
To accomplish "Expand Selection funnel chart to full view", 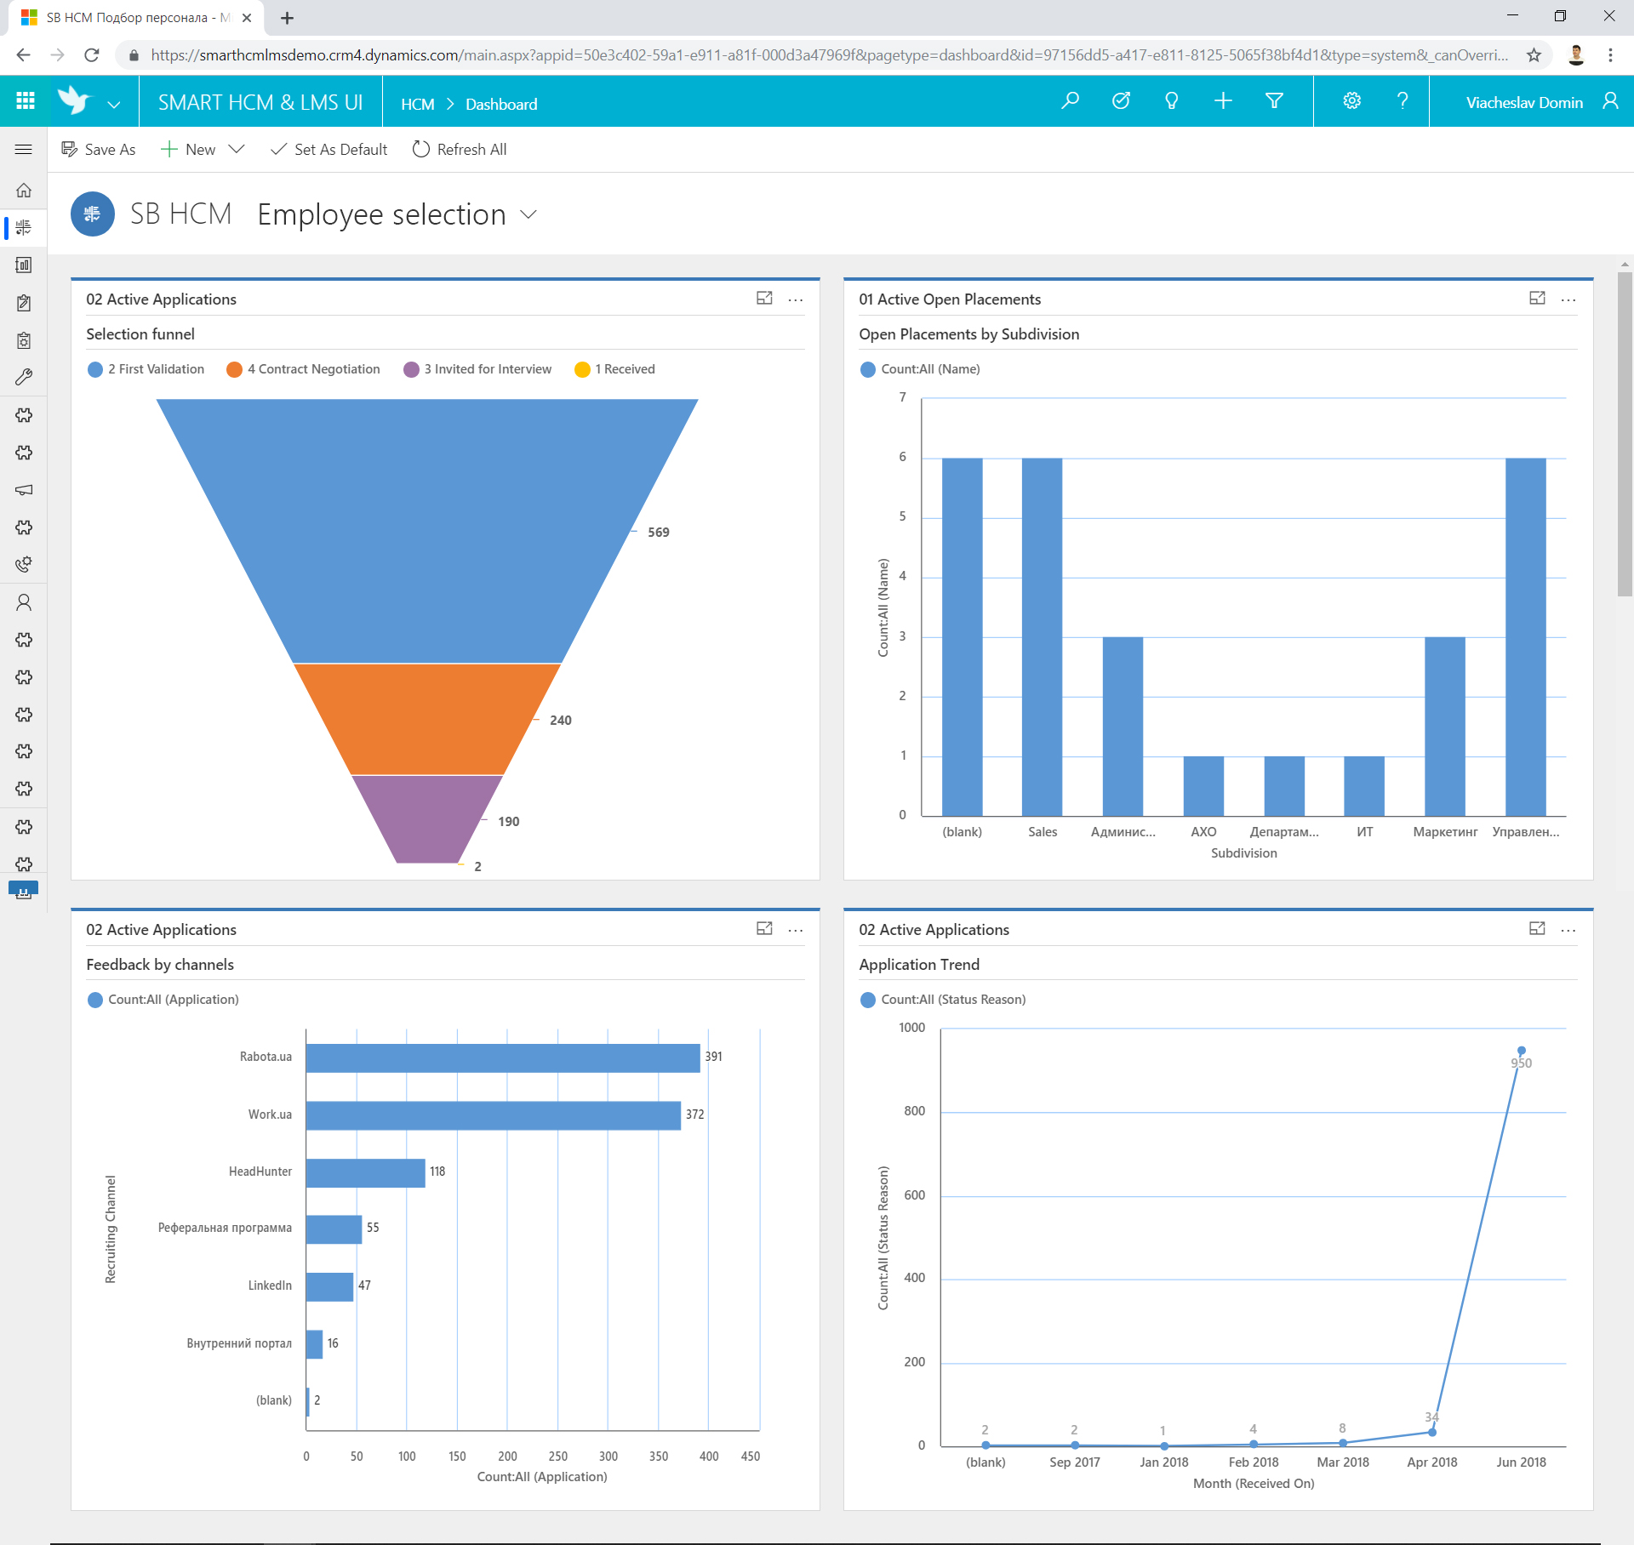I will (764, 299).
